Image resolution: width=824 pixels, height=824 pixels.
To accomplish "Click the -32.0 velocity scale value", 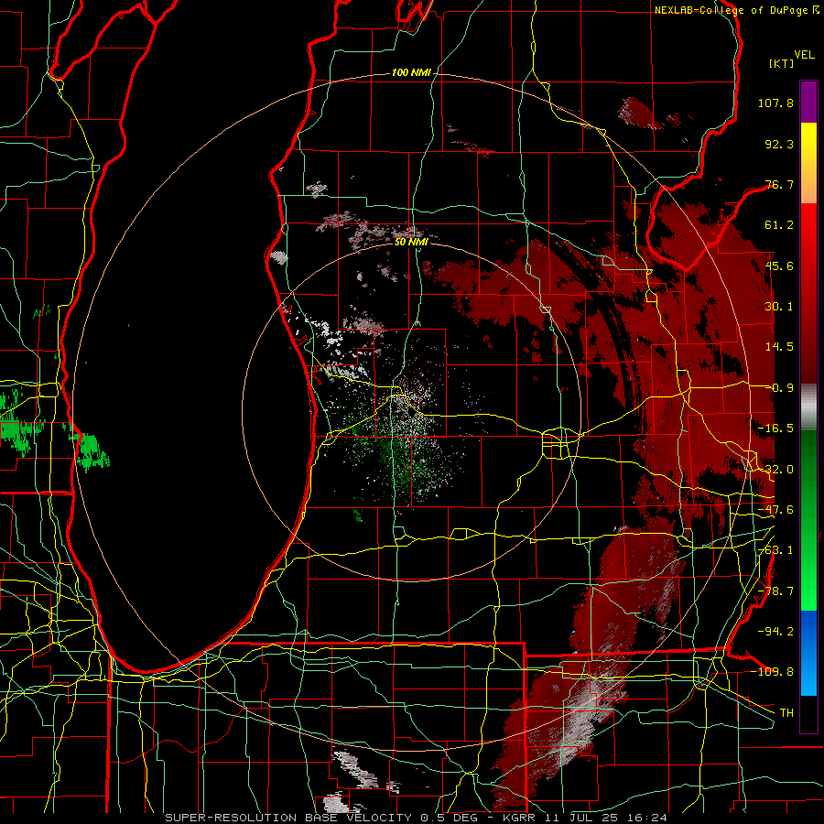I will coord(775,470).
